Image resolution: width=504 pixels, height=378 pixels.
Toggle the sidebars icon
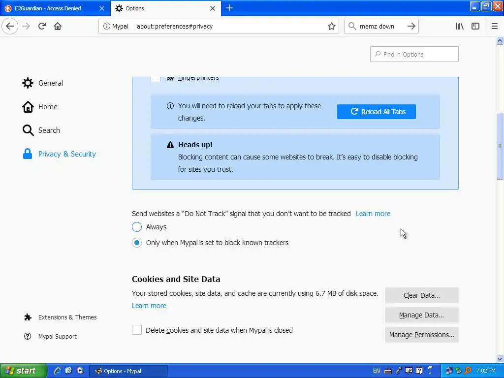click(475, 27)
